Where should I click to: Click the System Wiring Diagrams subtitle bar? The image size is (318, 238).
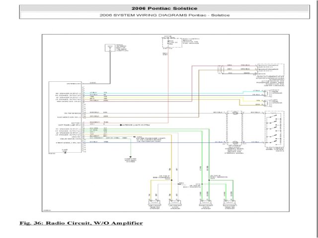(x=164, y=16)
